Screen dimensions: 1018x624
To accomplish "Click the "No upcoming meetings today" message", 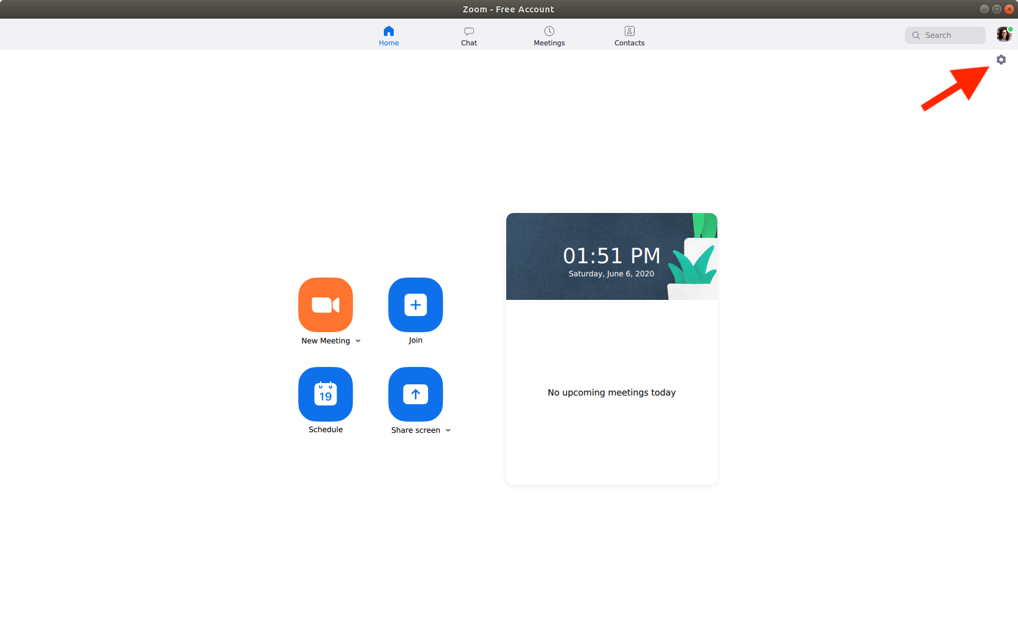I will click(x=611, y=392).
